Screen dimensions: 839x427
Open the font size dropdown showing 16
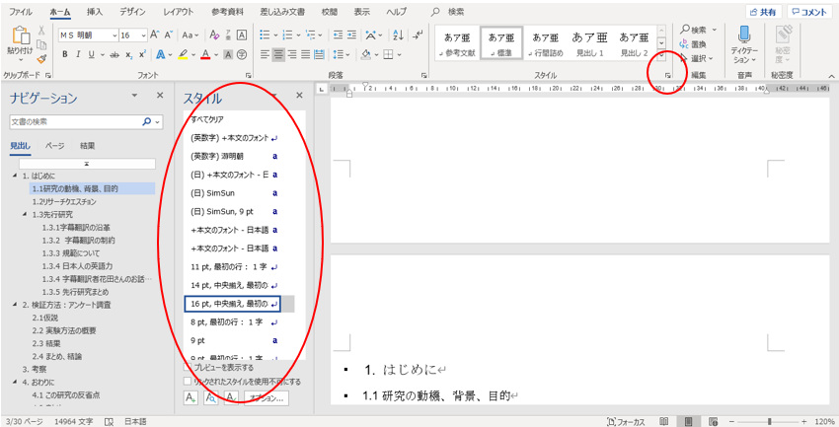[x=143, y=36]
